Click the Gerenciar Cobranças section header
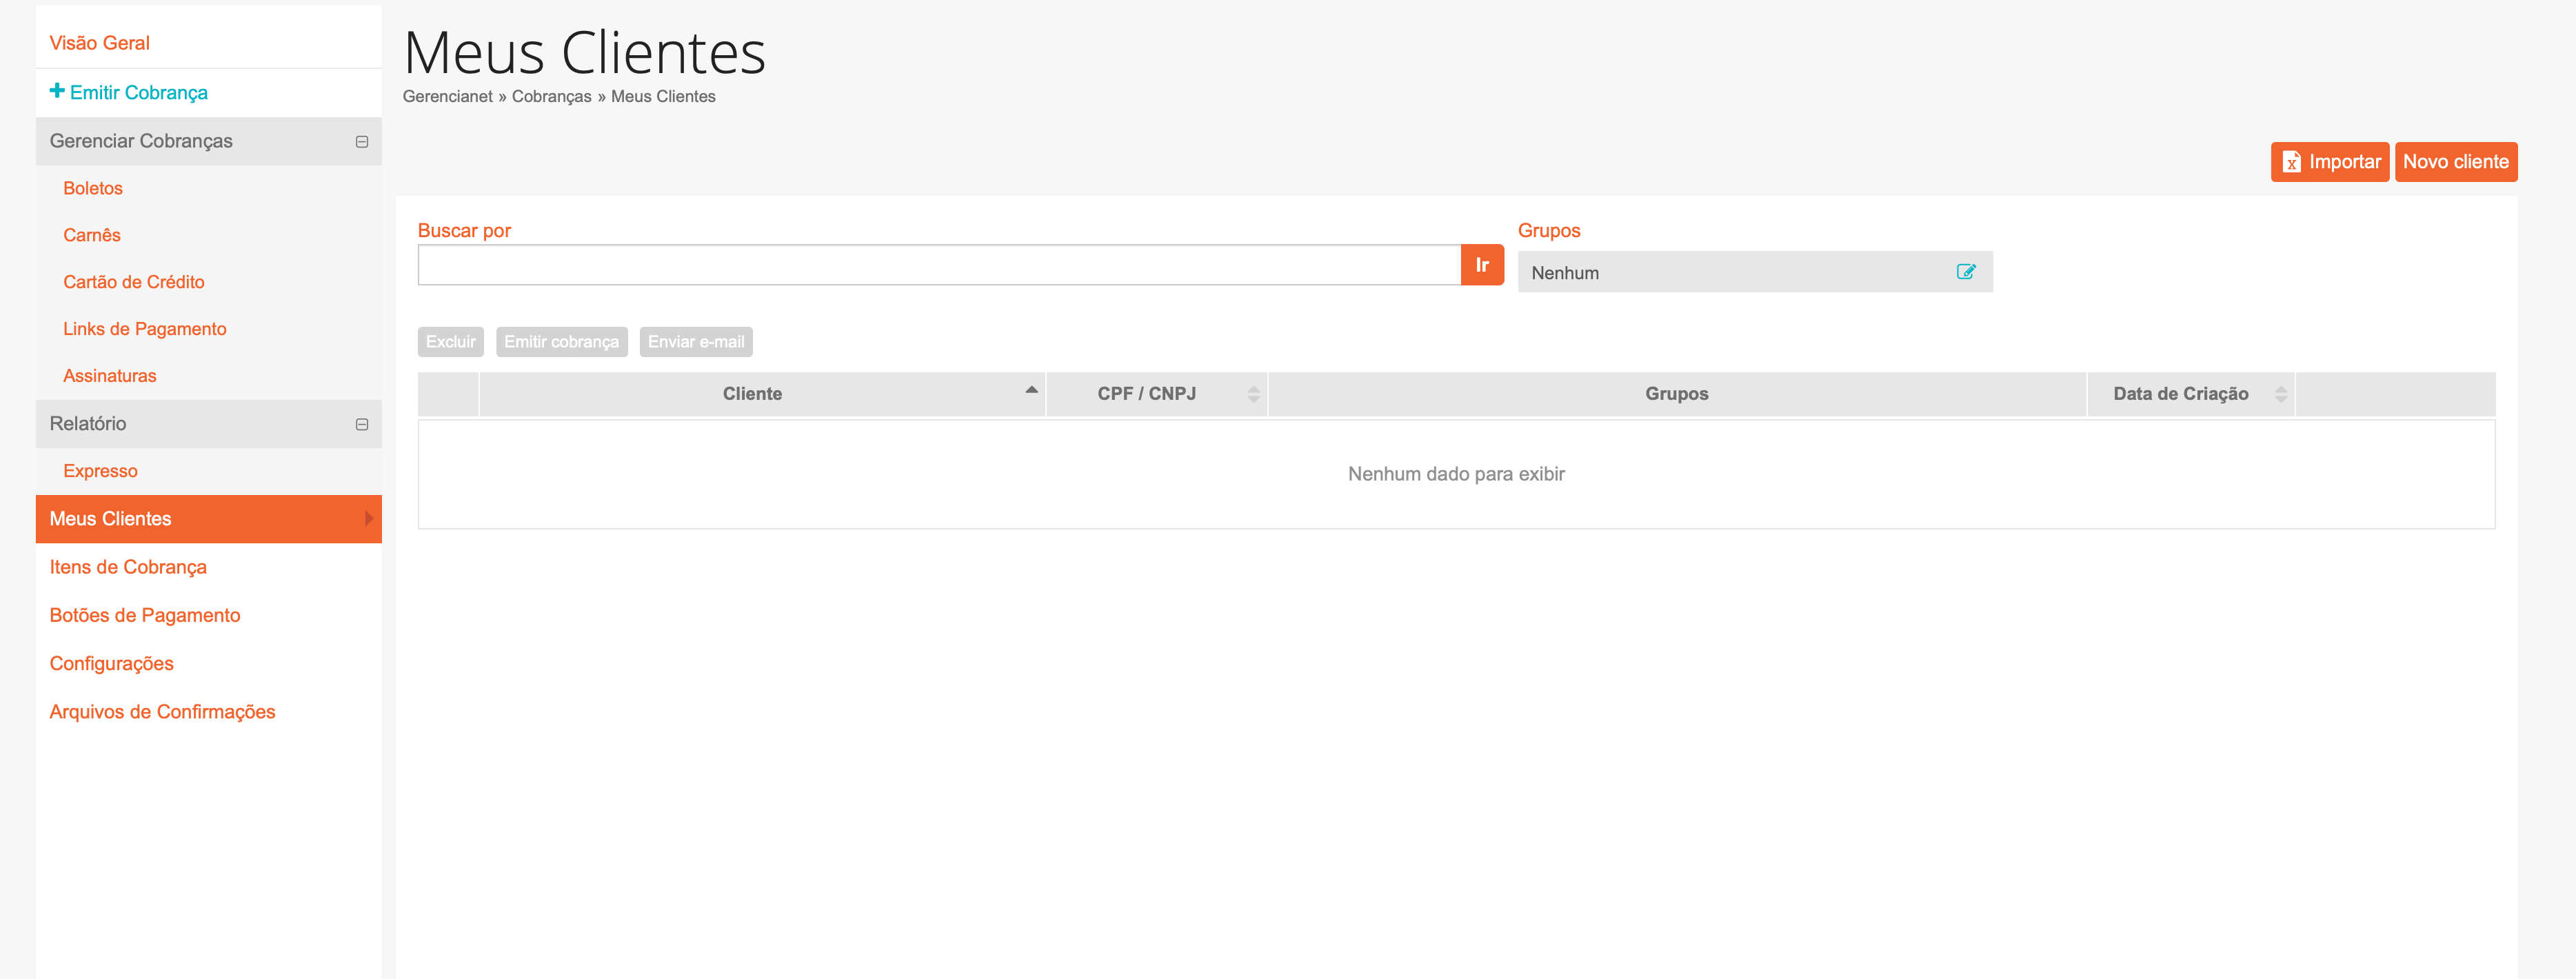 (x=209, y=141)
